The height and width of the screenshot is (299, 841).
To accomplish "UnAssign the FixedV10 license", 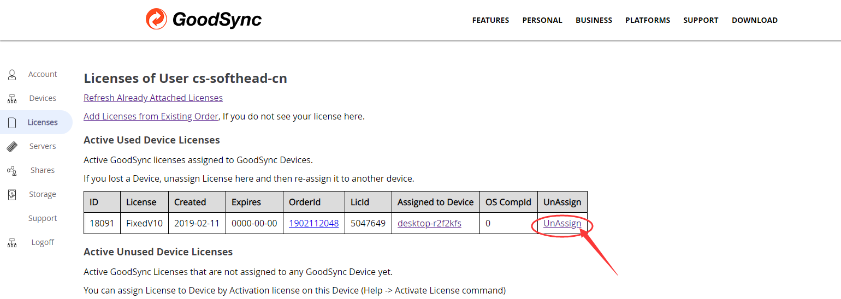I will 562,223.
